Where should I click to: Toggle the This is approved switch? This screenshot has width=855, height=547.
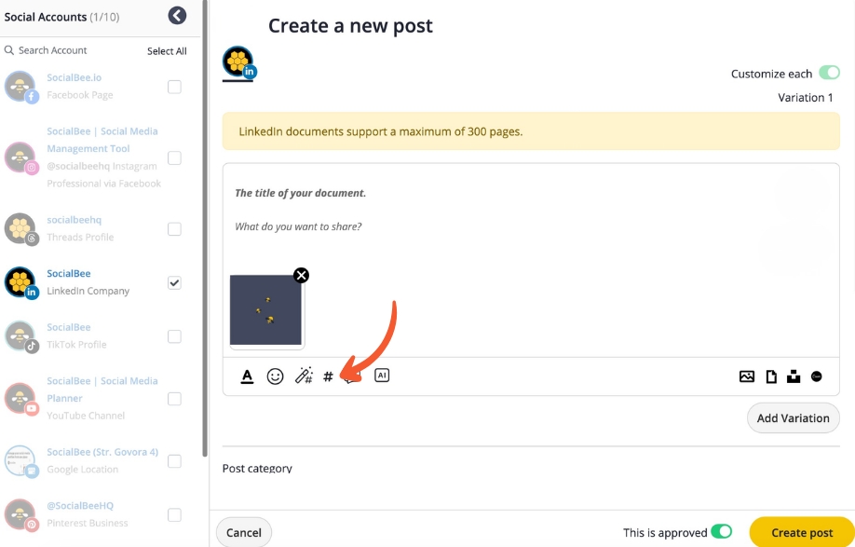pos(722,532)
